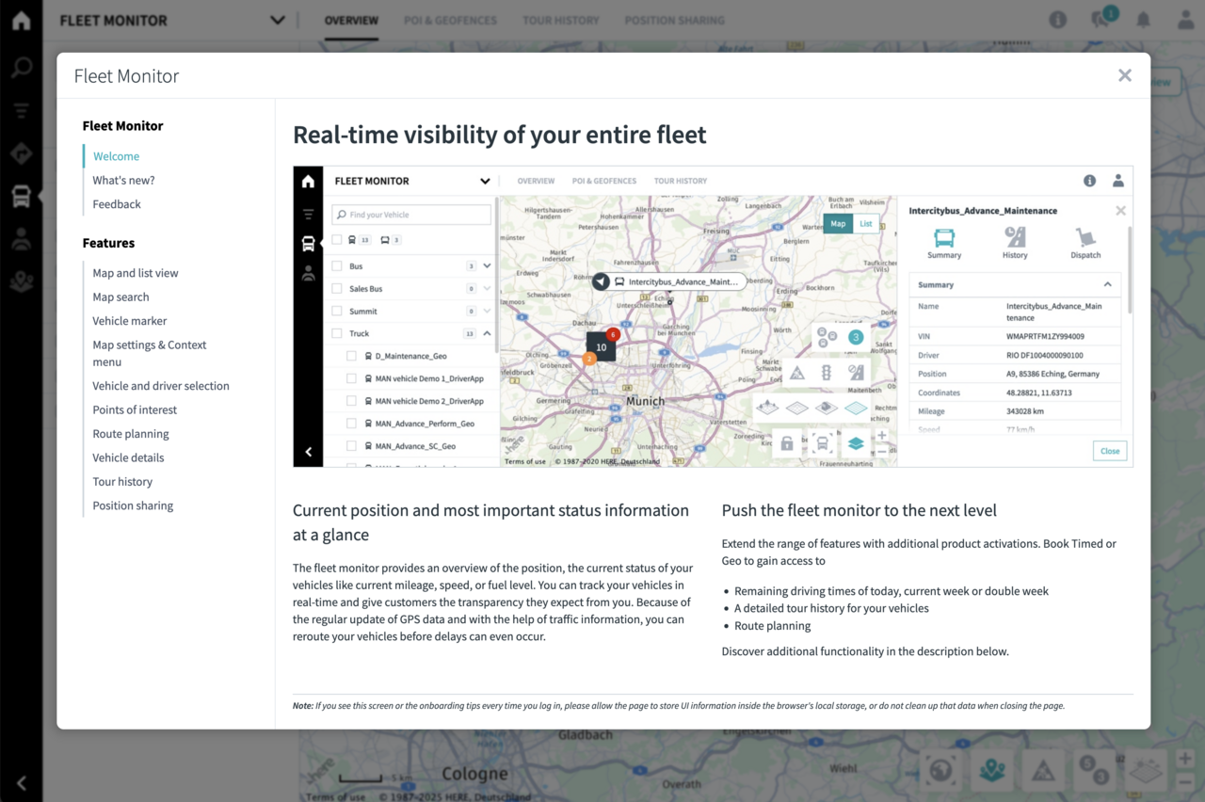
Task: Open the filter lines icon in the sidebar
Action: 21,110
